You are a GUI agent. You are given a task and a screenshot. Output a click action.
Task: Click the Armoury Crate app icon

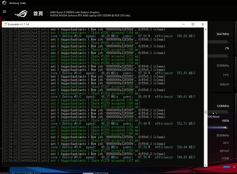coord(4,3)
